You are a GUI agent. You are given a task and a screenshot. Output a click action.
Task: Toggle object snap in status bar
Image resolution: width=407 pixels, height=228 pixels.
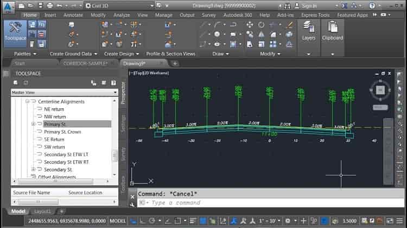tap(178, 221)
